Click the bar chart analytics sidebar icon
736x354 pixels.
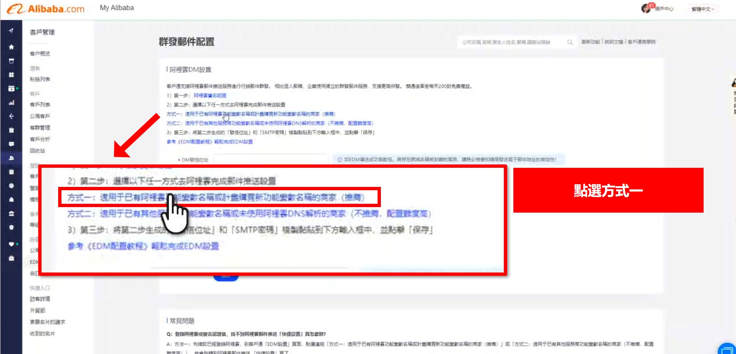point(11,102)
